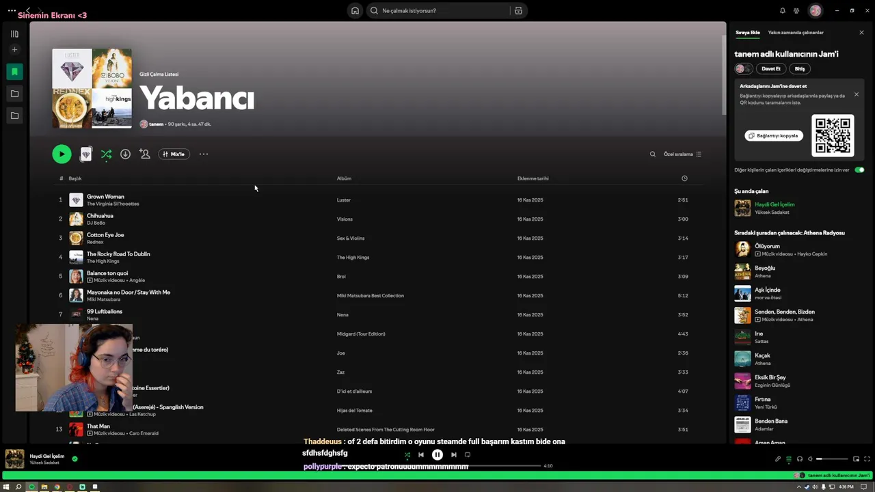
Task: Open friend activity icon beside the bell
Action: click(796, 10)
